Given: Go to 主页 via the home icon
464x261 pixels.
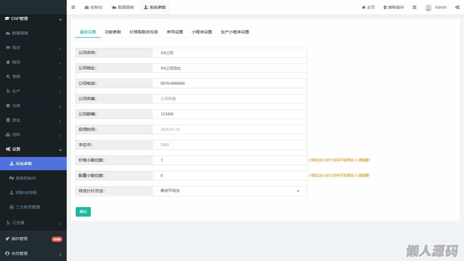Looking at the screenshot, I should 363,7.
